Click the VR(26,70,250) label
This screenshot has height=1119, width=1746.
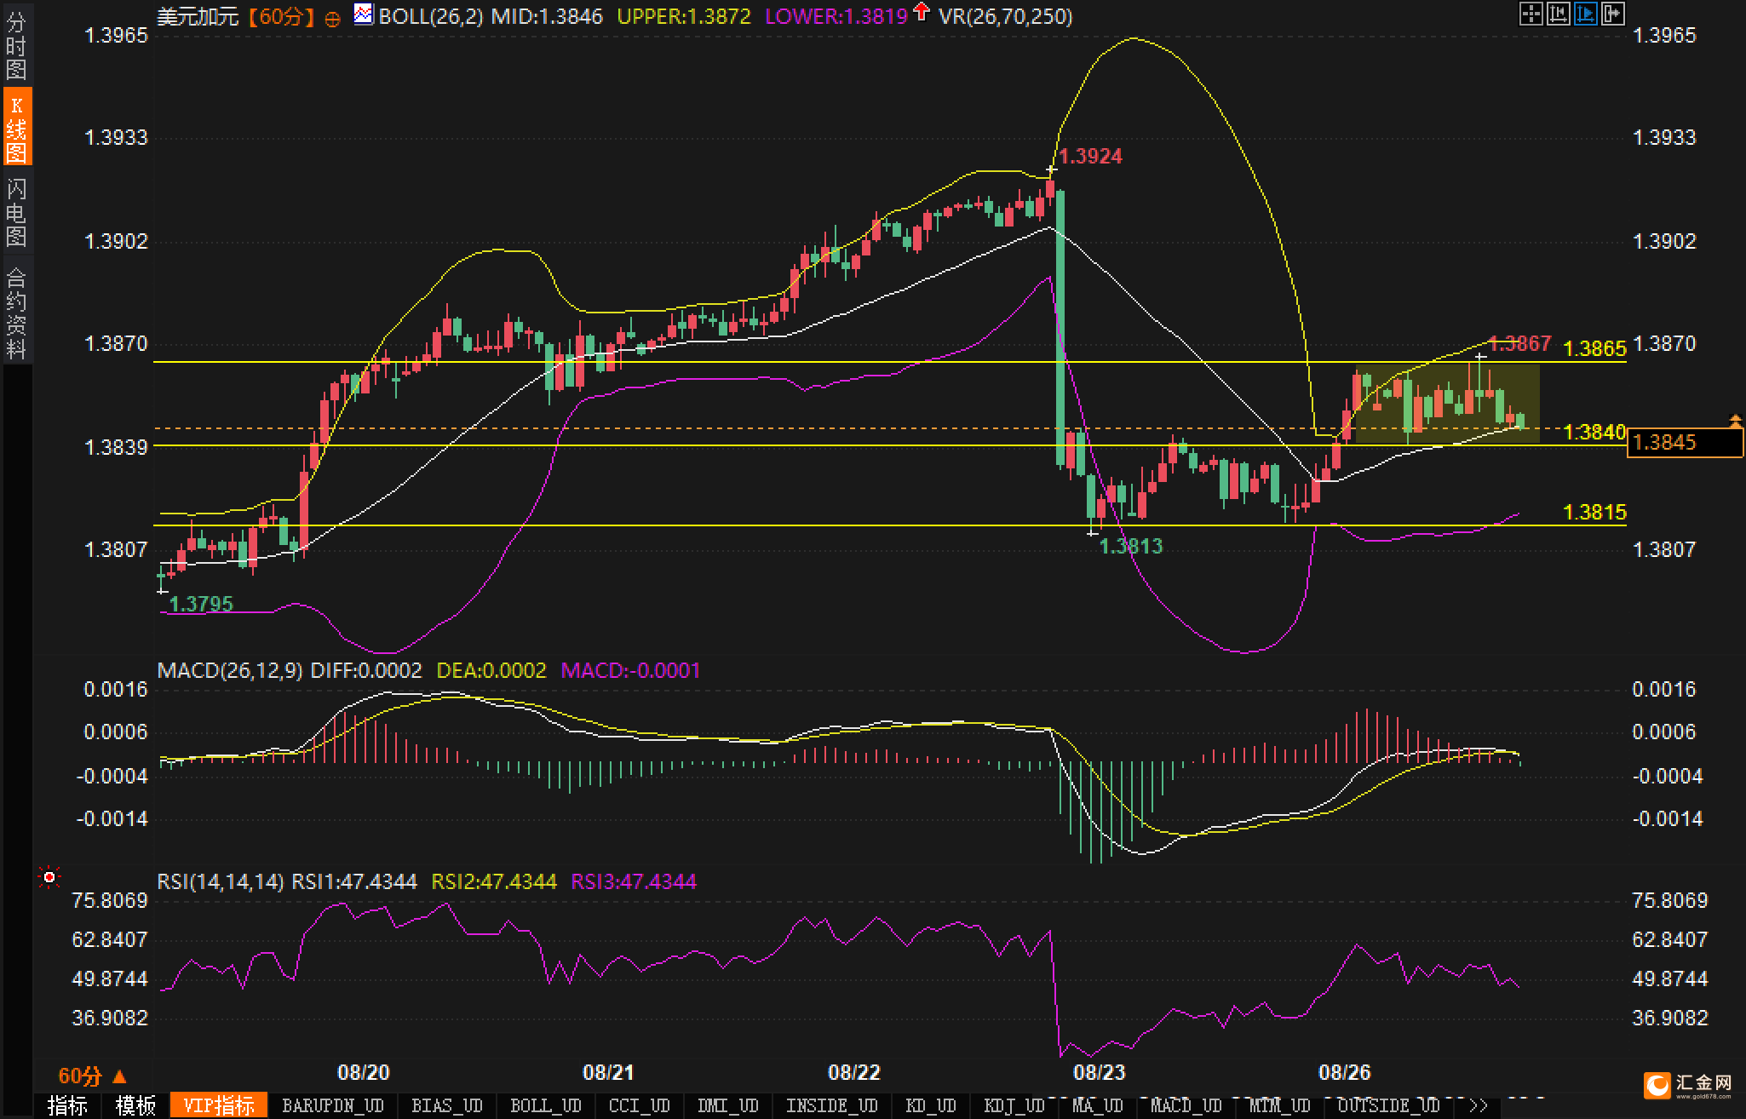1006,16
